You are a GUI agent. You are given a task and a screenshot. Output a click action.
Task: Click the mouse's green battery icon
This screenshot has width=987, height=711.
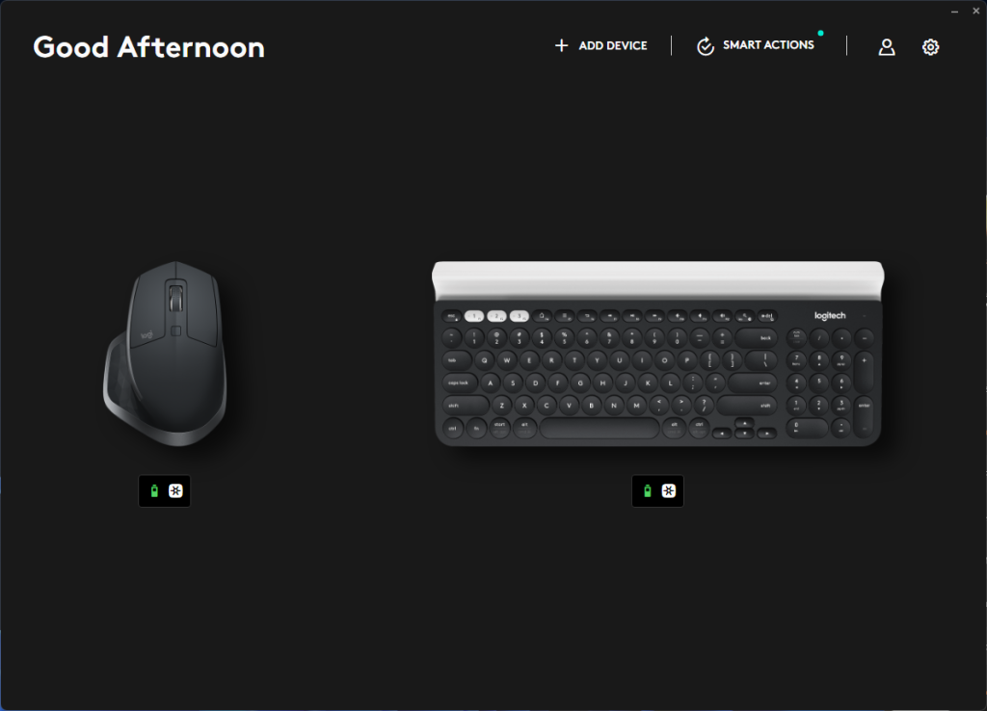154,490
